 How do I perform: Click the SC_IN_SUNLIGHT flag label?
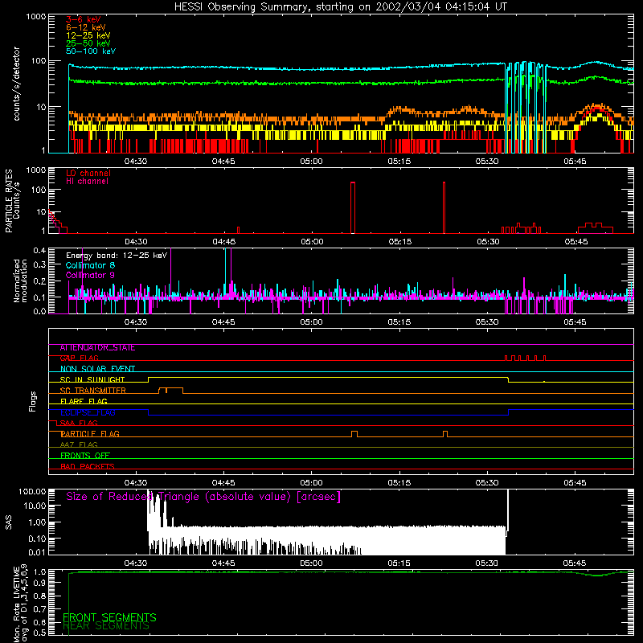click(x=92, y=379)
